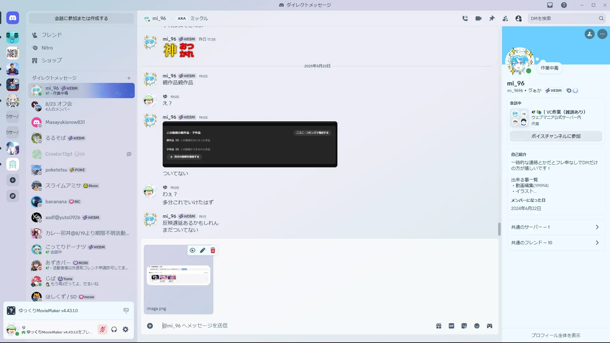610x343 pixels.
Task: Open the GIF picker
Action: pos(451,326)
